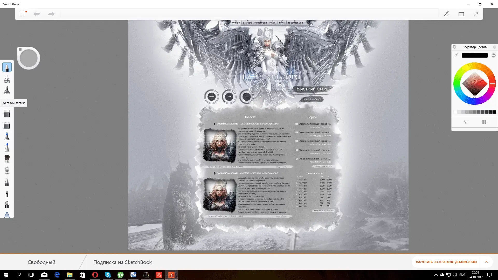498x280 pixels.
Task: Select the Pencil brush tool
Action: pyautogui.click(x=7, y=67)
